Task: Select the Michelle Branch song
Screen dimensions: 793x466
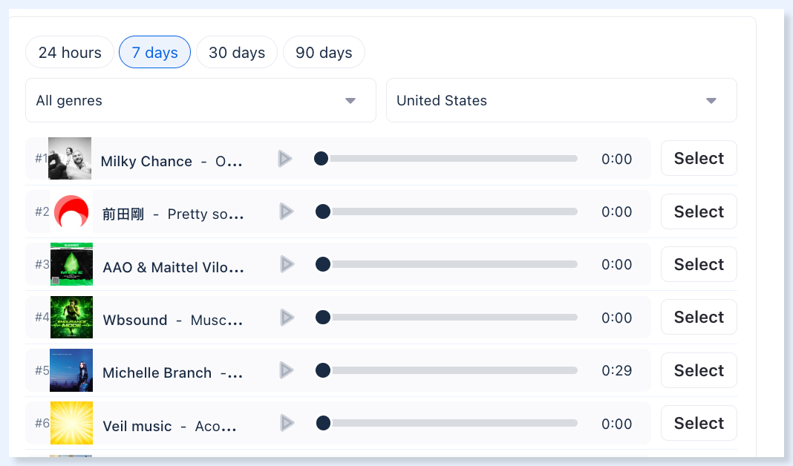Action: click(699, 370)
